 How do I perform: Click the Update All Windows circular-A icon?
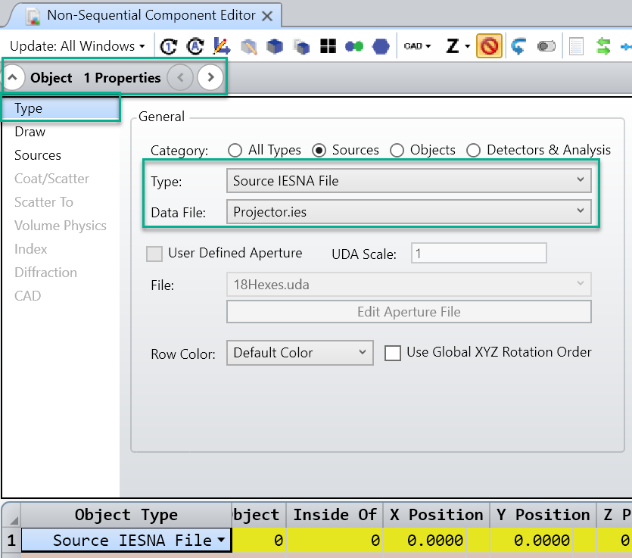195,46
